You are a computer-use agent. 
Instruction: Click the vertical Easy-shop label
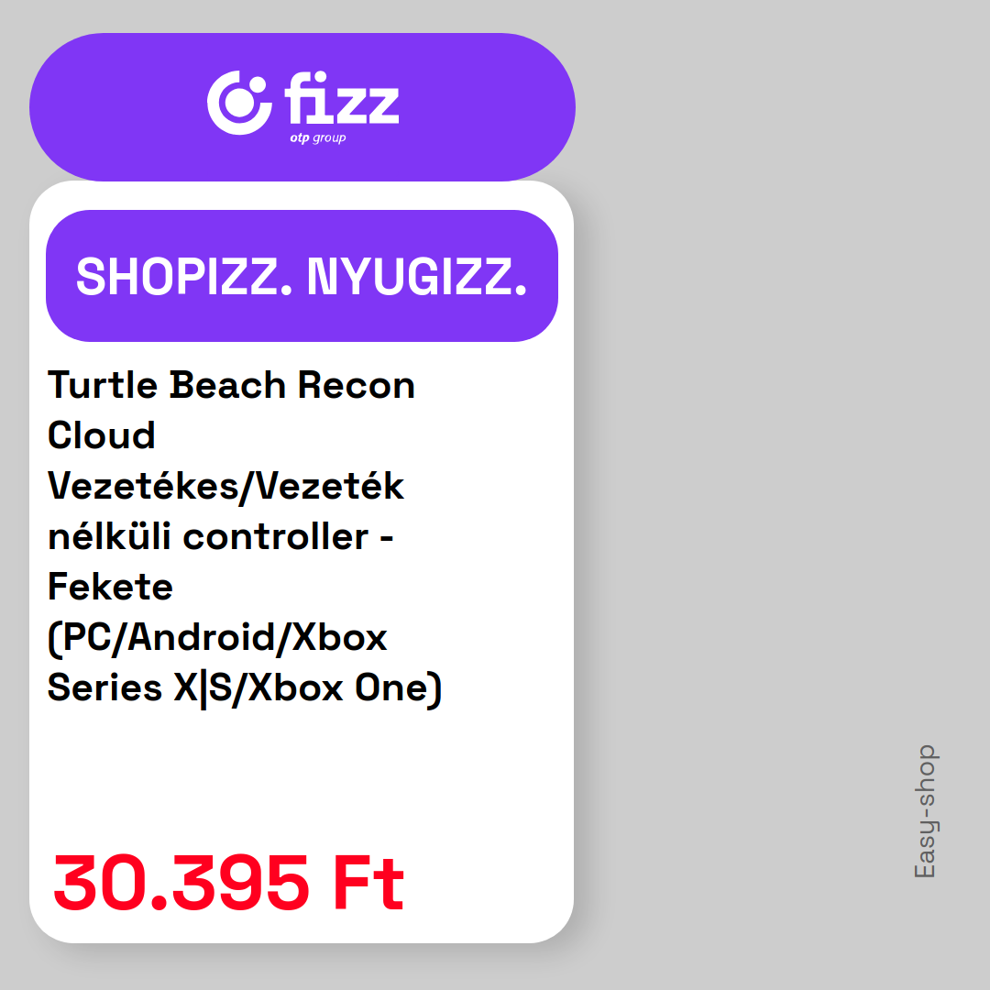pyautogui.click(x=926, y=811)
